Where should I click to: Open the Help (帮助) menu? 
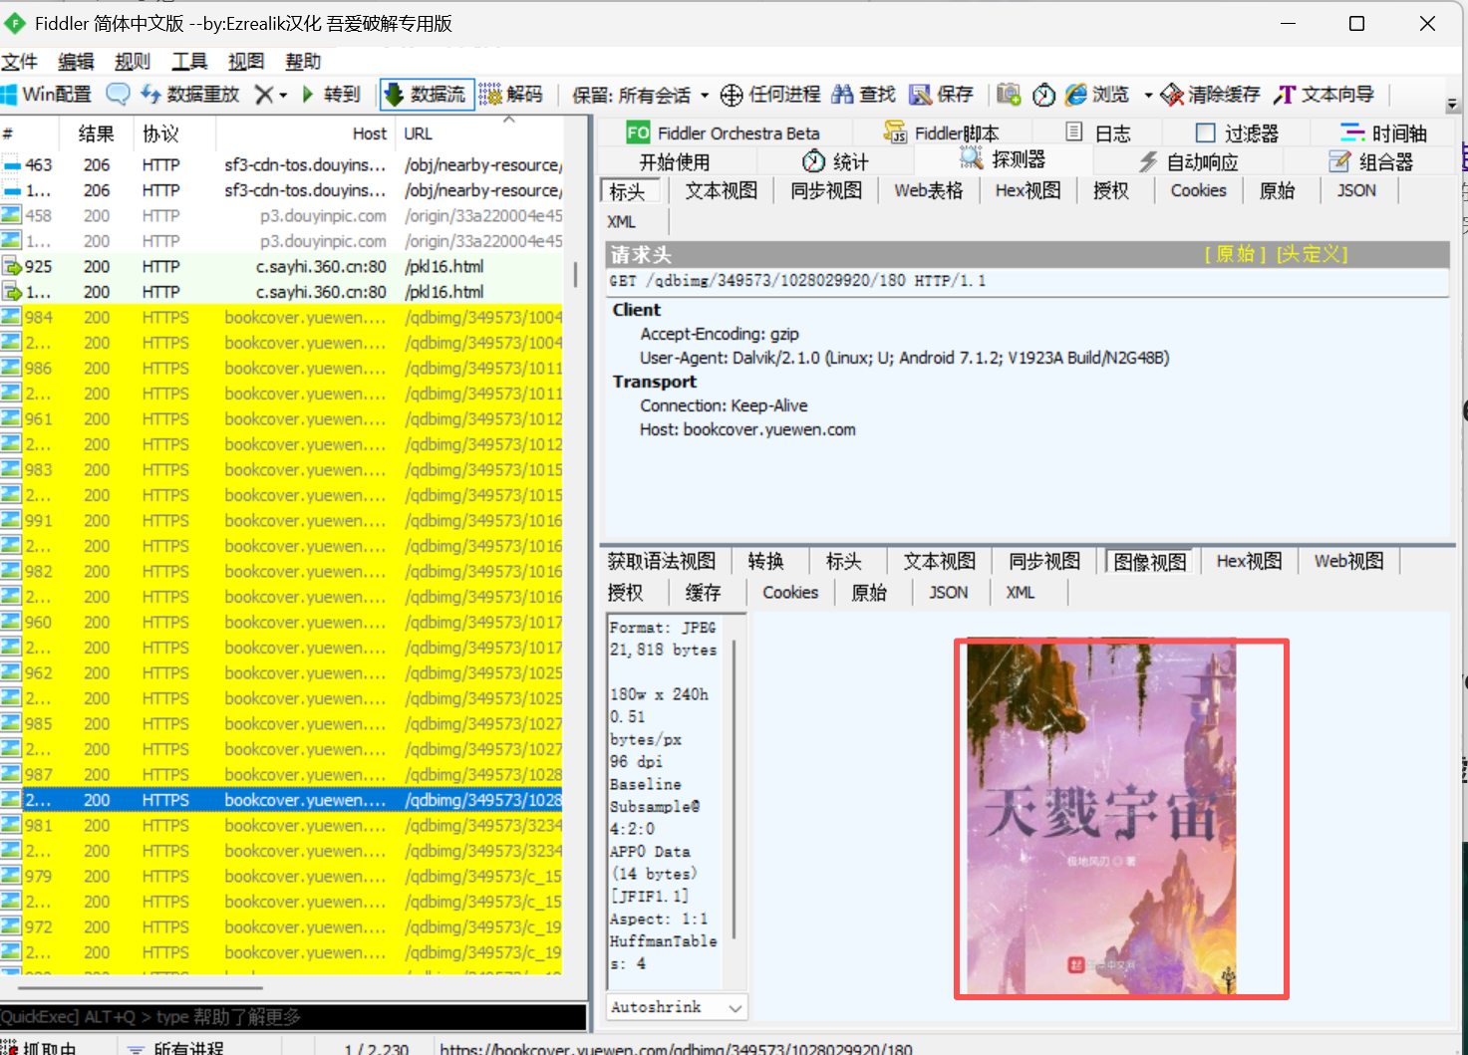pos(303,62)
